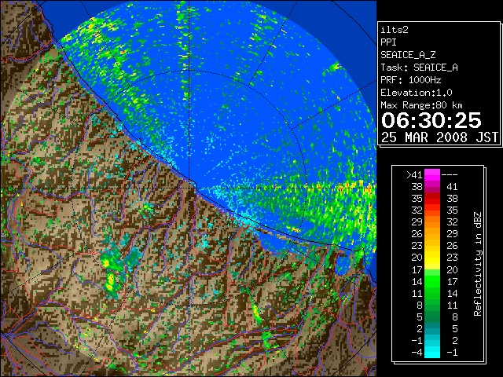The image size is (503, 377).
Task: Click the 06:30:25 timestamp
Action: (x=431, y=120)
